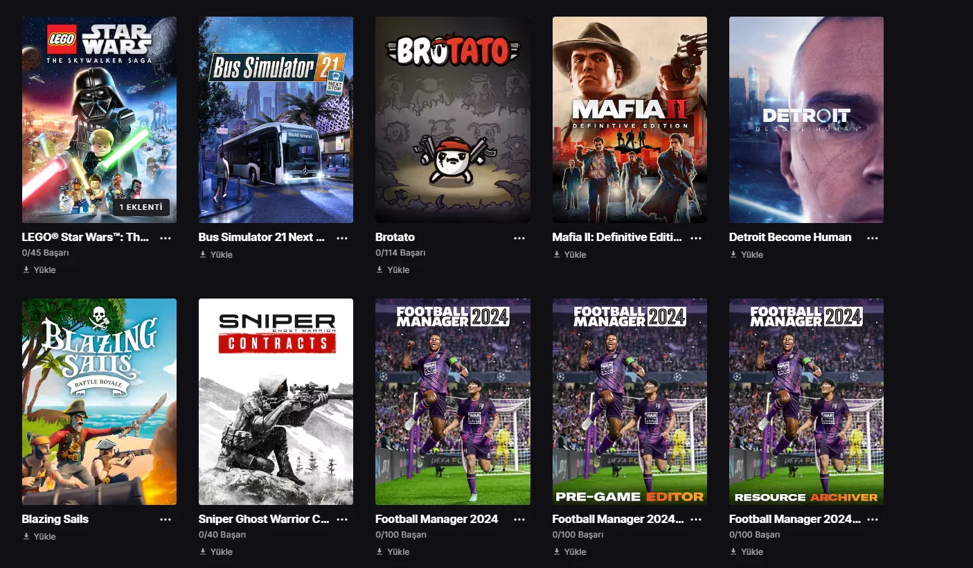Open the options menu for Bus Simulator 21
The height and width of the screenshot is (568, 973).
click(x=342, y=238)
